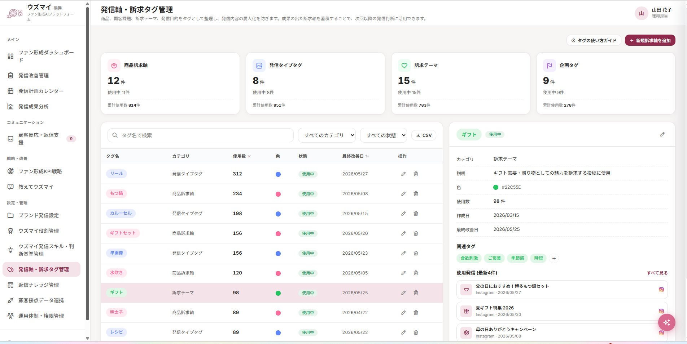Viewport: 687px width, 344px height.
Task: Click the 商品訴求軸 card cube icon
Action: tap(114, 66)
